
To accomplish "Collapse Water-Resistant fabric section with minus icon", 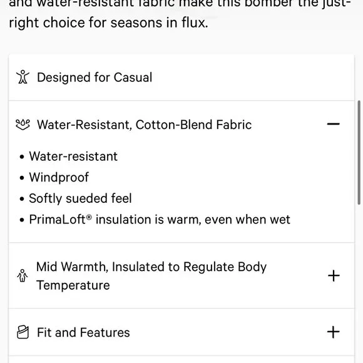I will click(x=334, y=124).
